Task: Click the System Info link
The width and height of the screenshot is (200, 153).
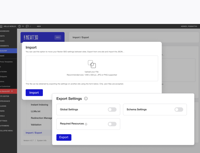Action: tap(42, 141)
